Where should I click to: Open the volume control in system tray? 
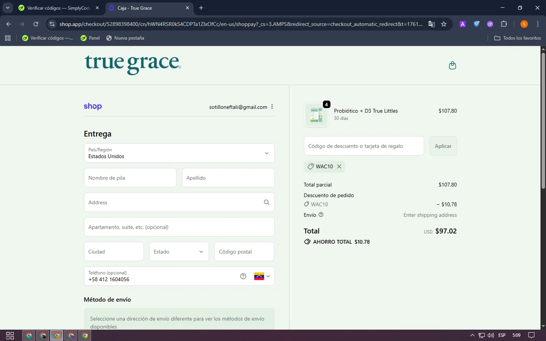click(x=491, y=335)
